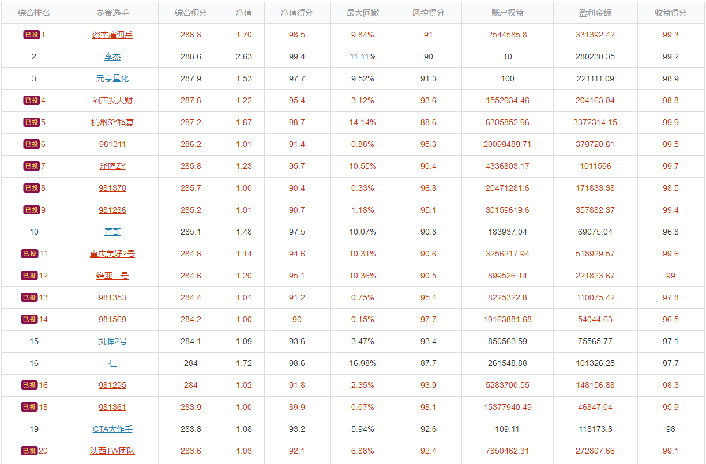
Task: Click the 已投 badge beside rank 12
Action: pyautogui.click(x=29, y=276)
